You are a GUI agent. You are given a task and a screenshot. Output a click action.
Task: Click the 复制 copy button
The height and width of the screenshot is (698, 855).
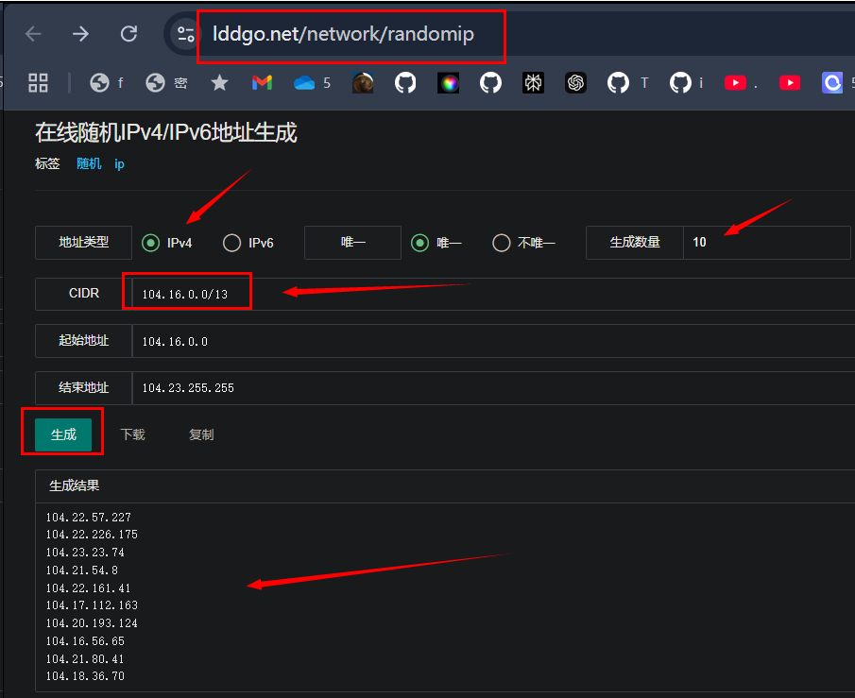coord(201,434)
